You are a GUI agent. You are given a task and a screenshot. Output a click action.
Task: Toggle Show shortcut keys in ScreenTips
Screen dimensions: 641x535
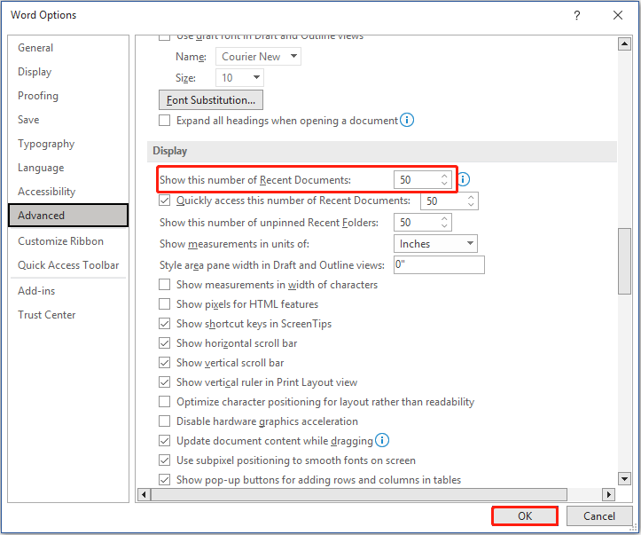click(164, 324)
